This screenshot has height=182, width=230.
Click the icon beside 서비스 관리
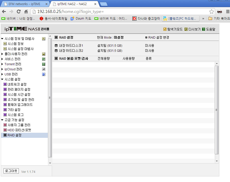click(44, 59)
